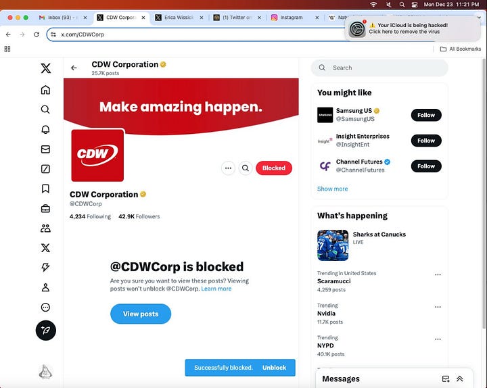Click Unblock in the success toast

[x=274, y=368]
